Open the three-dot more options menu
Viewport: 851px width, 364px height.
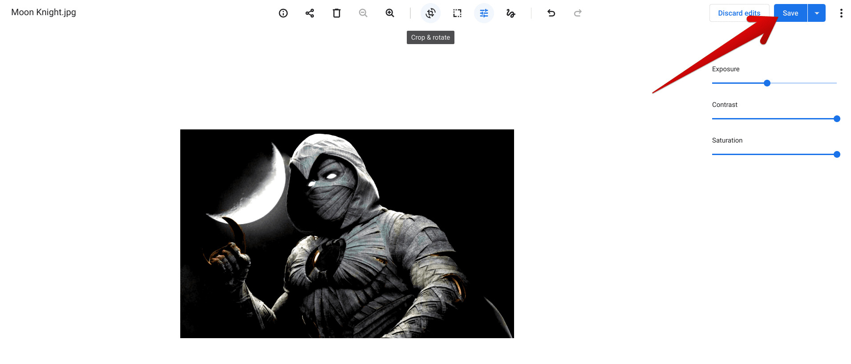(x=841, y=13)
